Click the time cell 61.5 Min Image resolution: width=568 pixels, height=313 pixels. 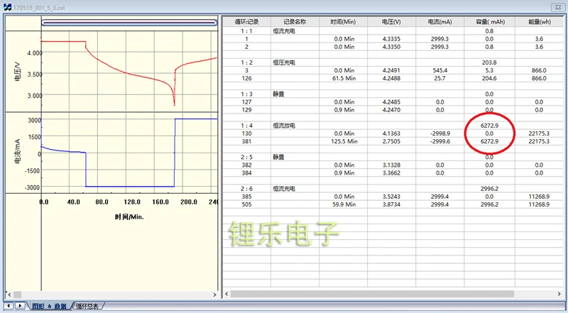(x=343, y=78)
